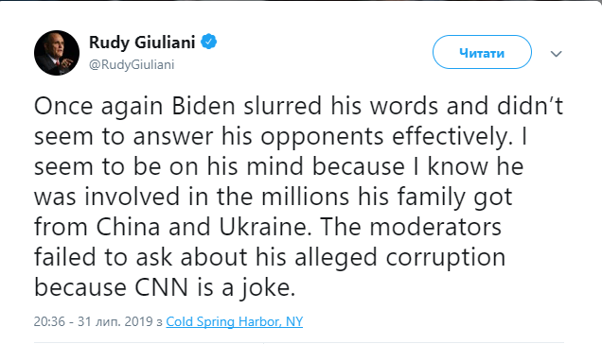The image size is (602, 344).
Task: Click the tweet's first line about Biden
Action: (298, 106)
